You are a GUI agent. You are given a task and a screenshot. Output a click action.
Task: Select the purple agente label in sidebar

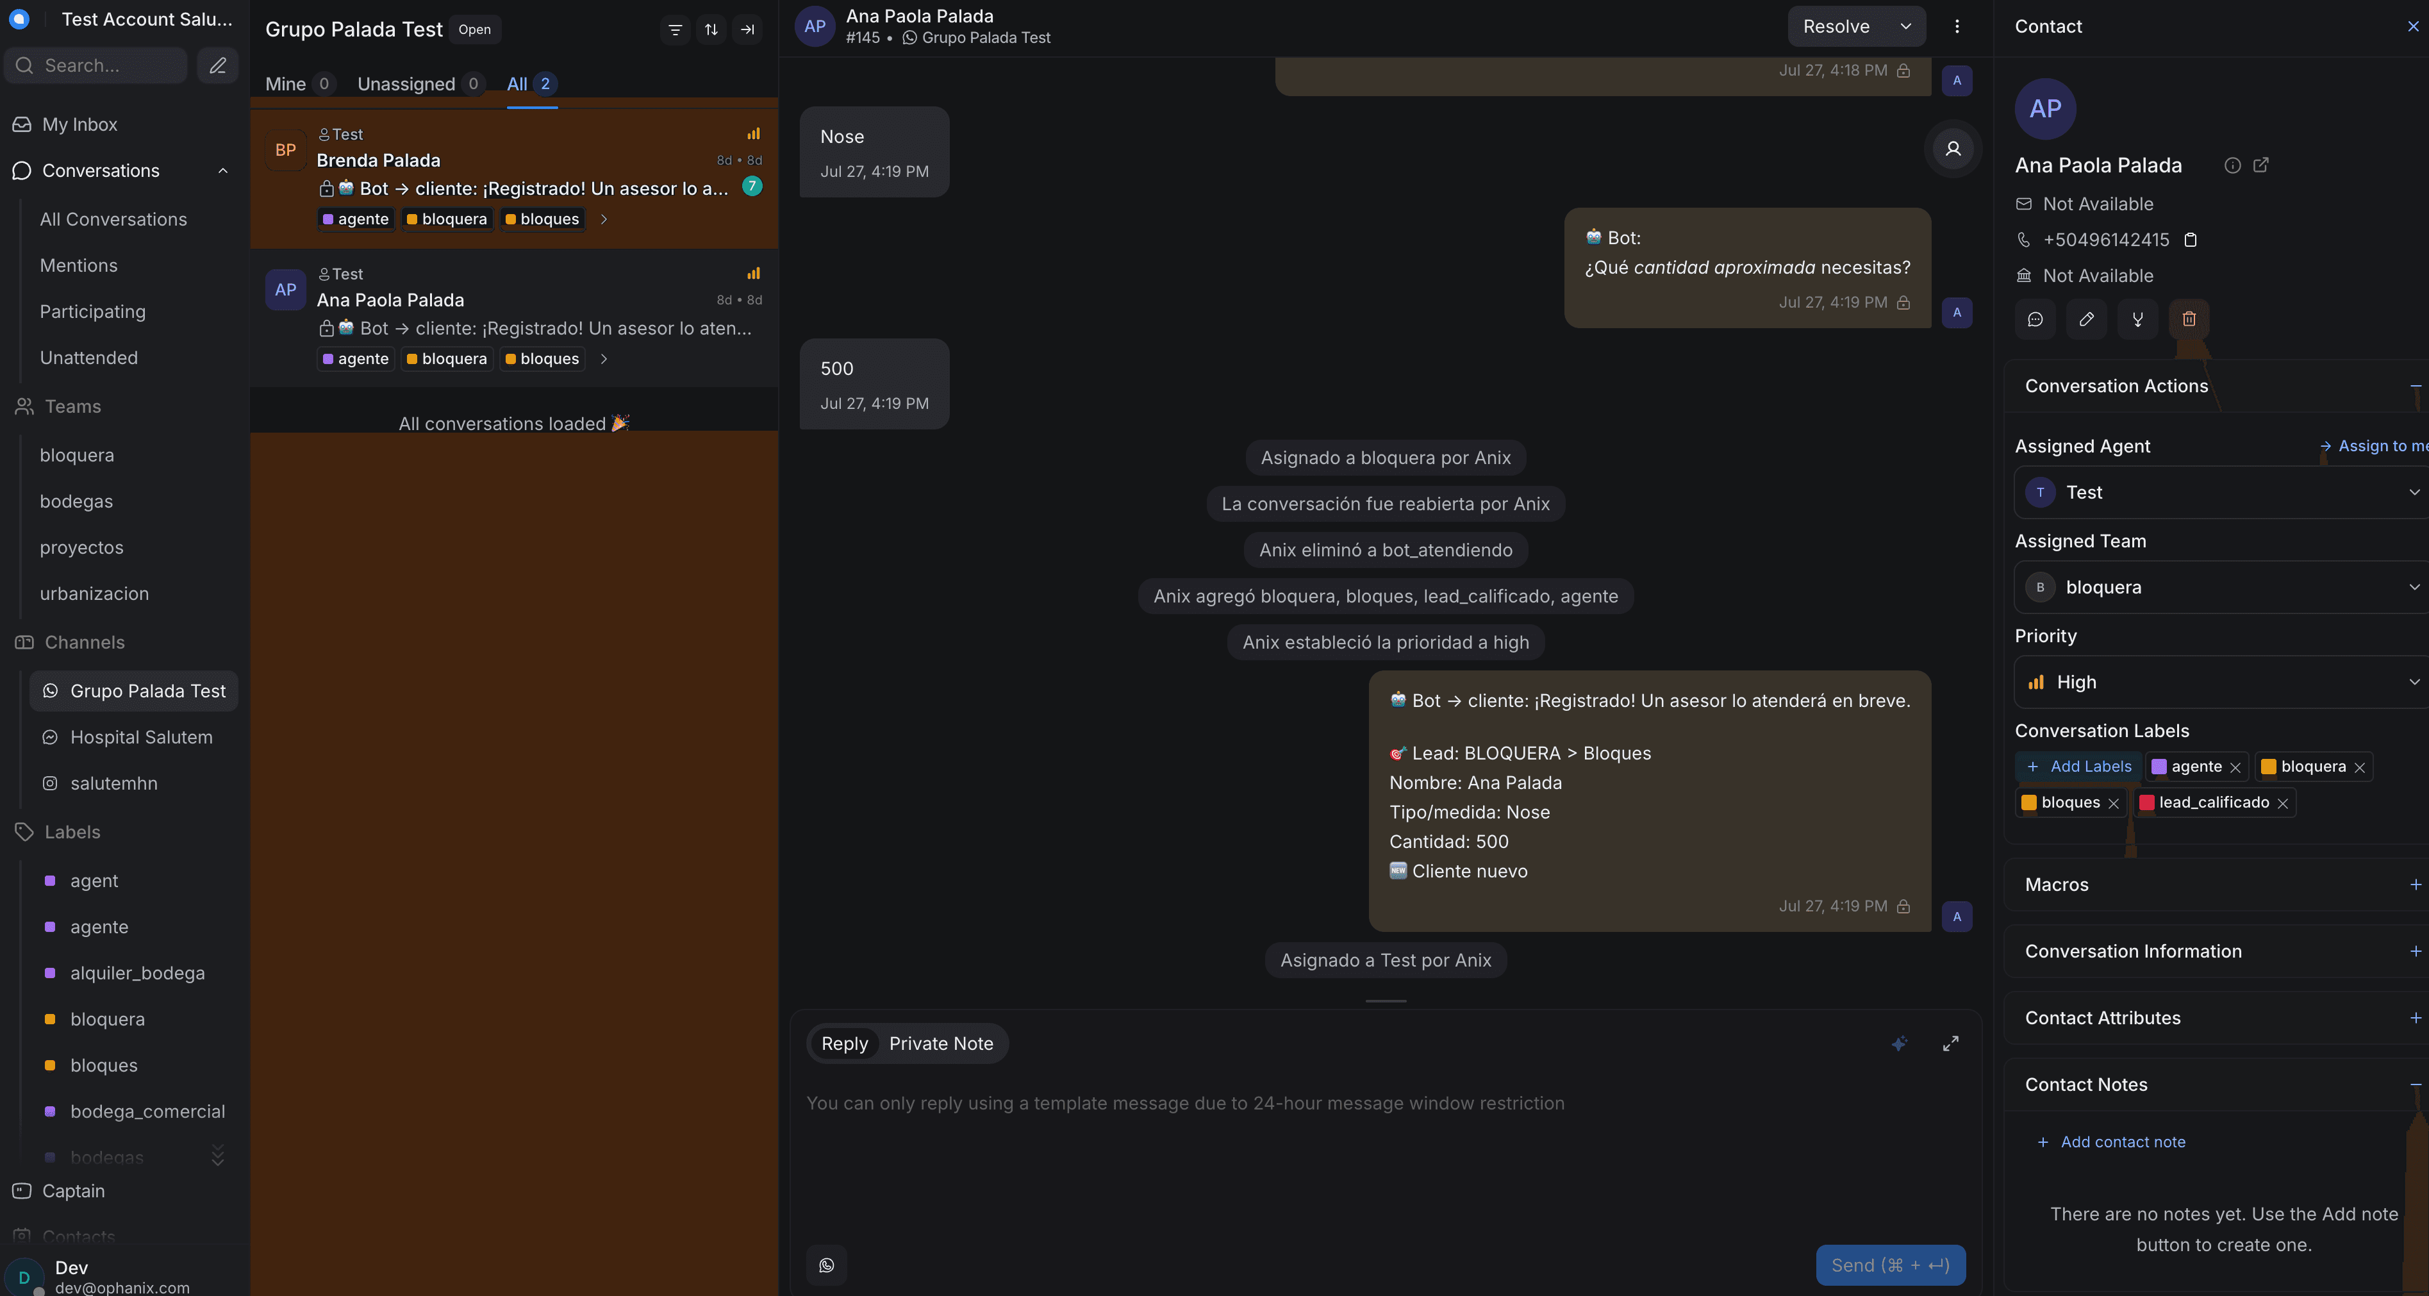pos(99,926)
